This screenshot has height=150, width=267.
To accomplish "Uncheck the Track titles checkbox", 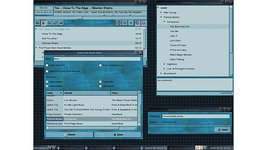I will pos(100,82).
